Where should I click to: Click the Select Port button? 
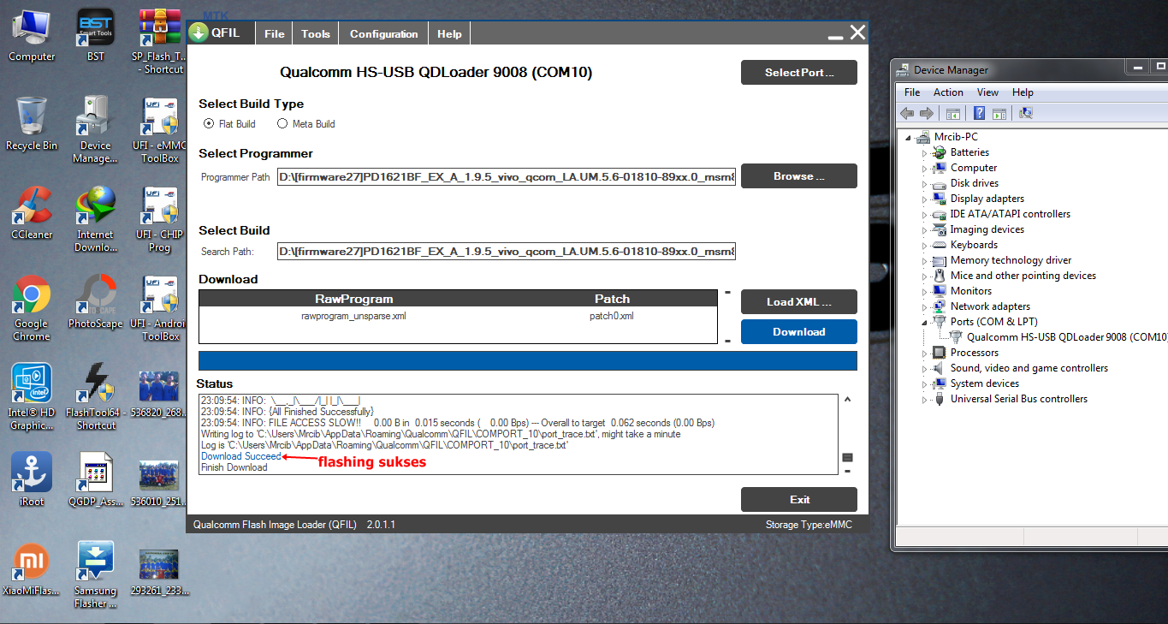(x=799, y=73)
